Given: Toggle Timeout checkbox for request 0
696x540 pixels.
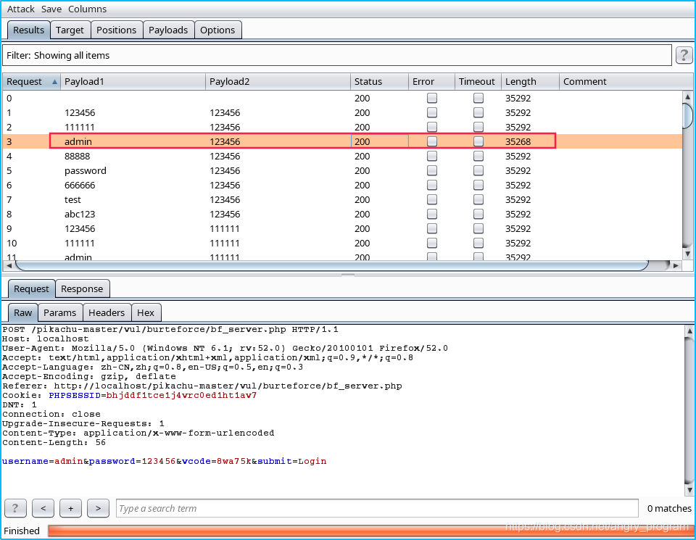Looking at the screenshot, I should click(x=478, y=98).
